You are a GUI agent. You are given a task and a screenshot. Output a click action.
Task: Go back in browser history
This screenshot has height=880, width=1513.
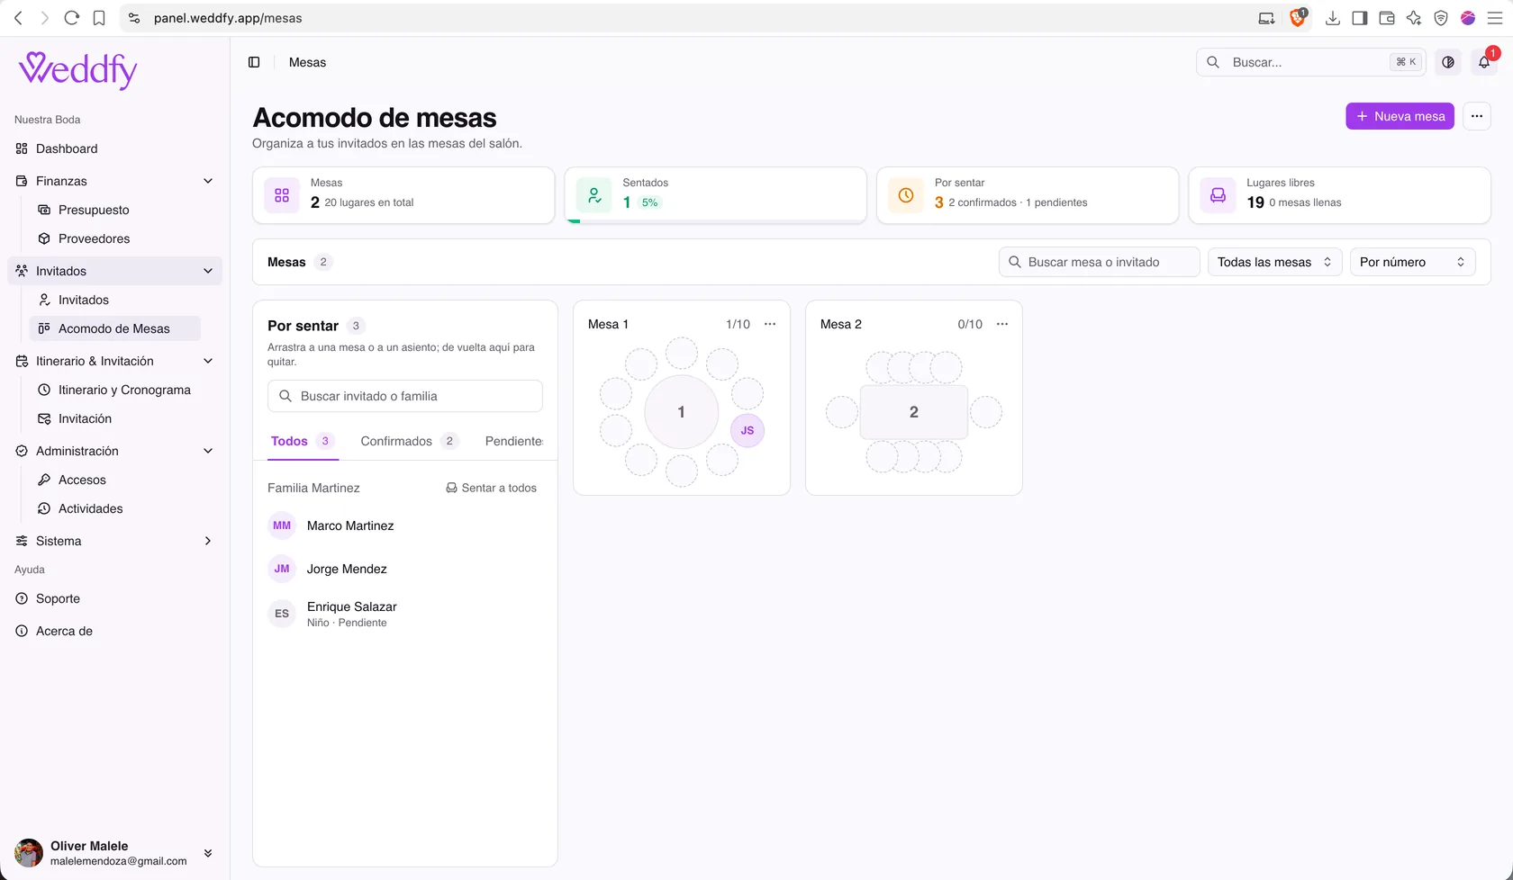coord(18,18)
